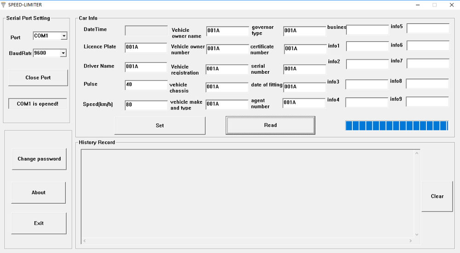Click the SPEED-LIMITER app icon in title bar

point(4,5)
